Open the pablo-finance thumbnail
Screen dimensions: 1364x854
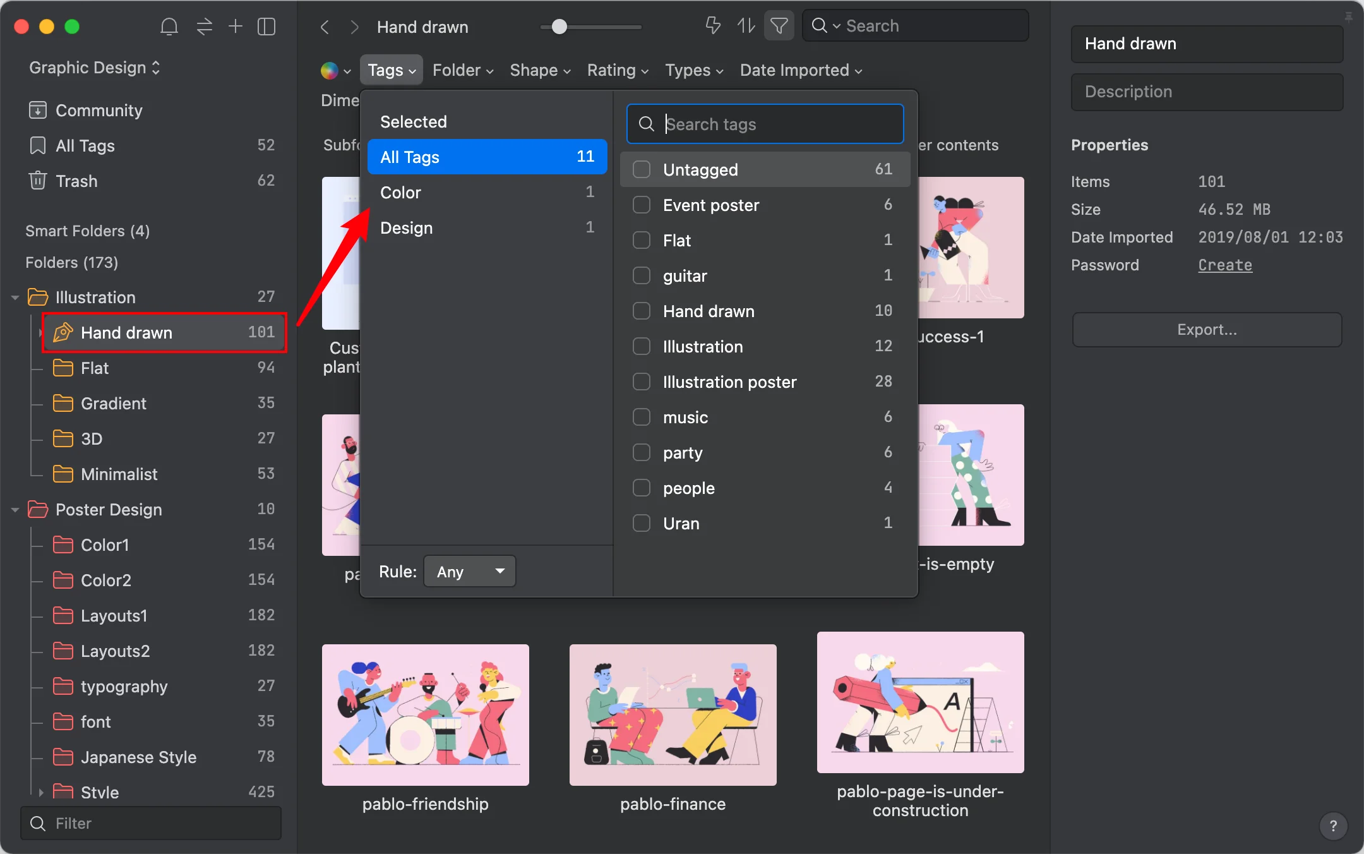pyautogui.click(x=673, y=715)
